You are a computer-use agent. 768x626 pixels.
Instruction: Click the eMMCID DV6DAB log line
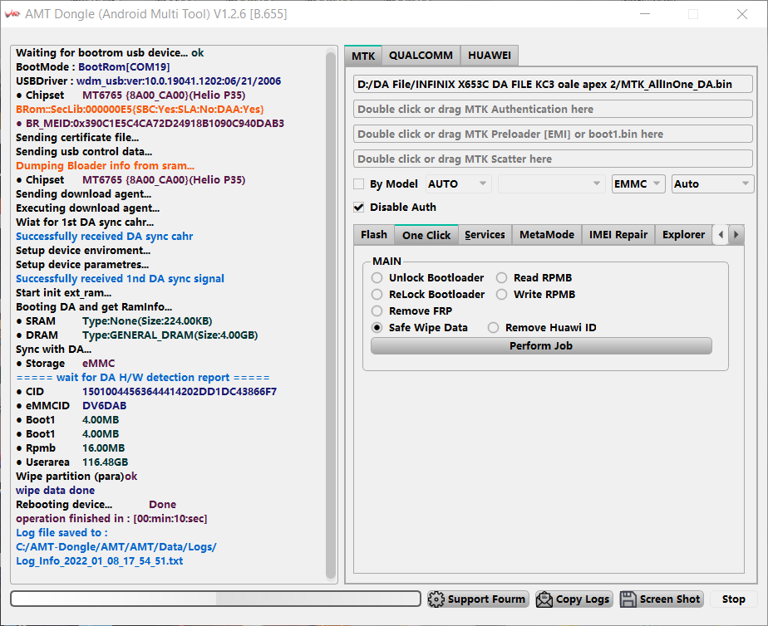(x=71, y=406)
